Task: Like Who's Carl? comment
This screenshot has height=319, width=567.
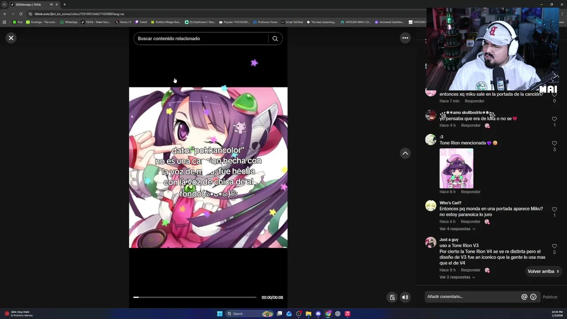Action: tap(554, 210)
